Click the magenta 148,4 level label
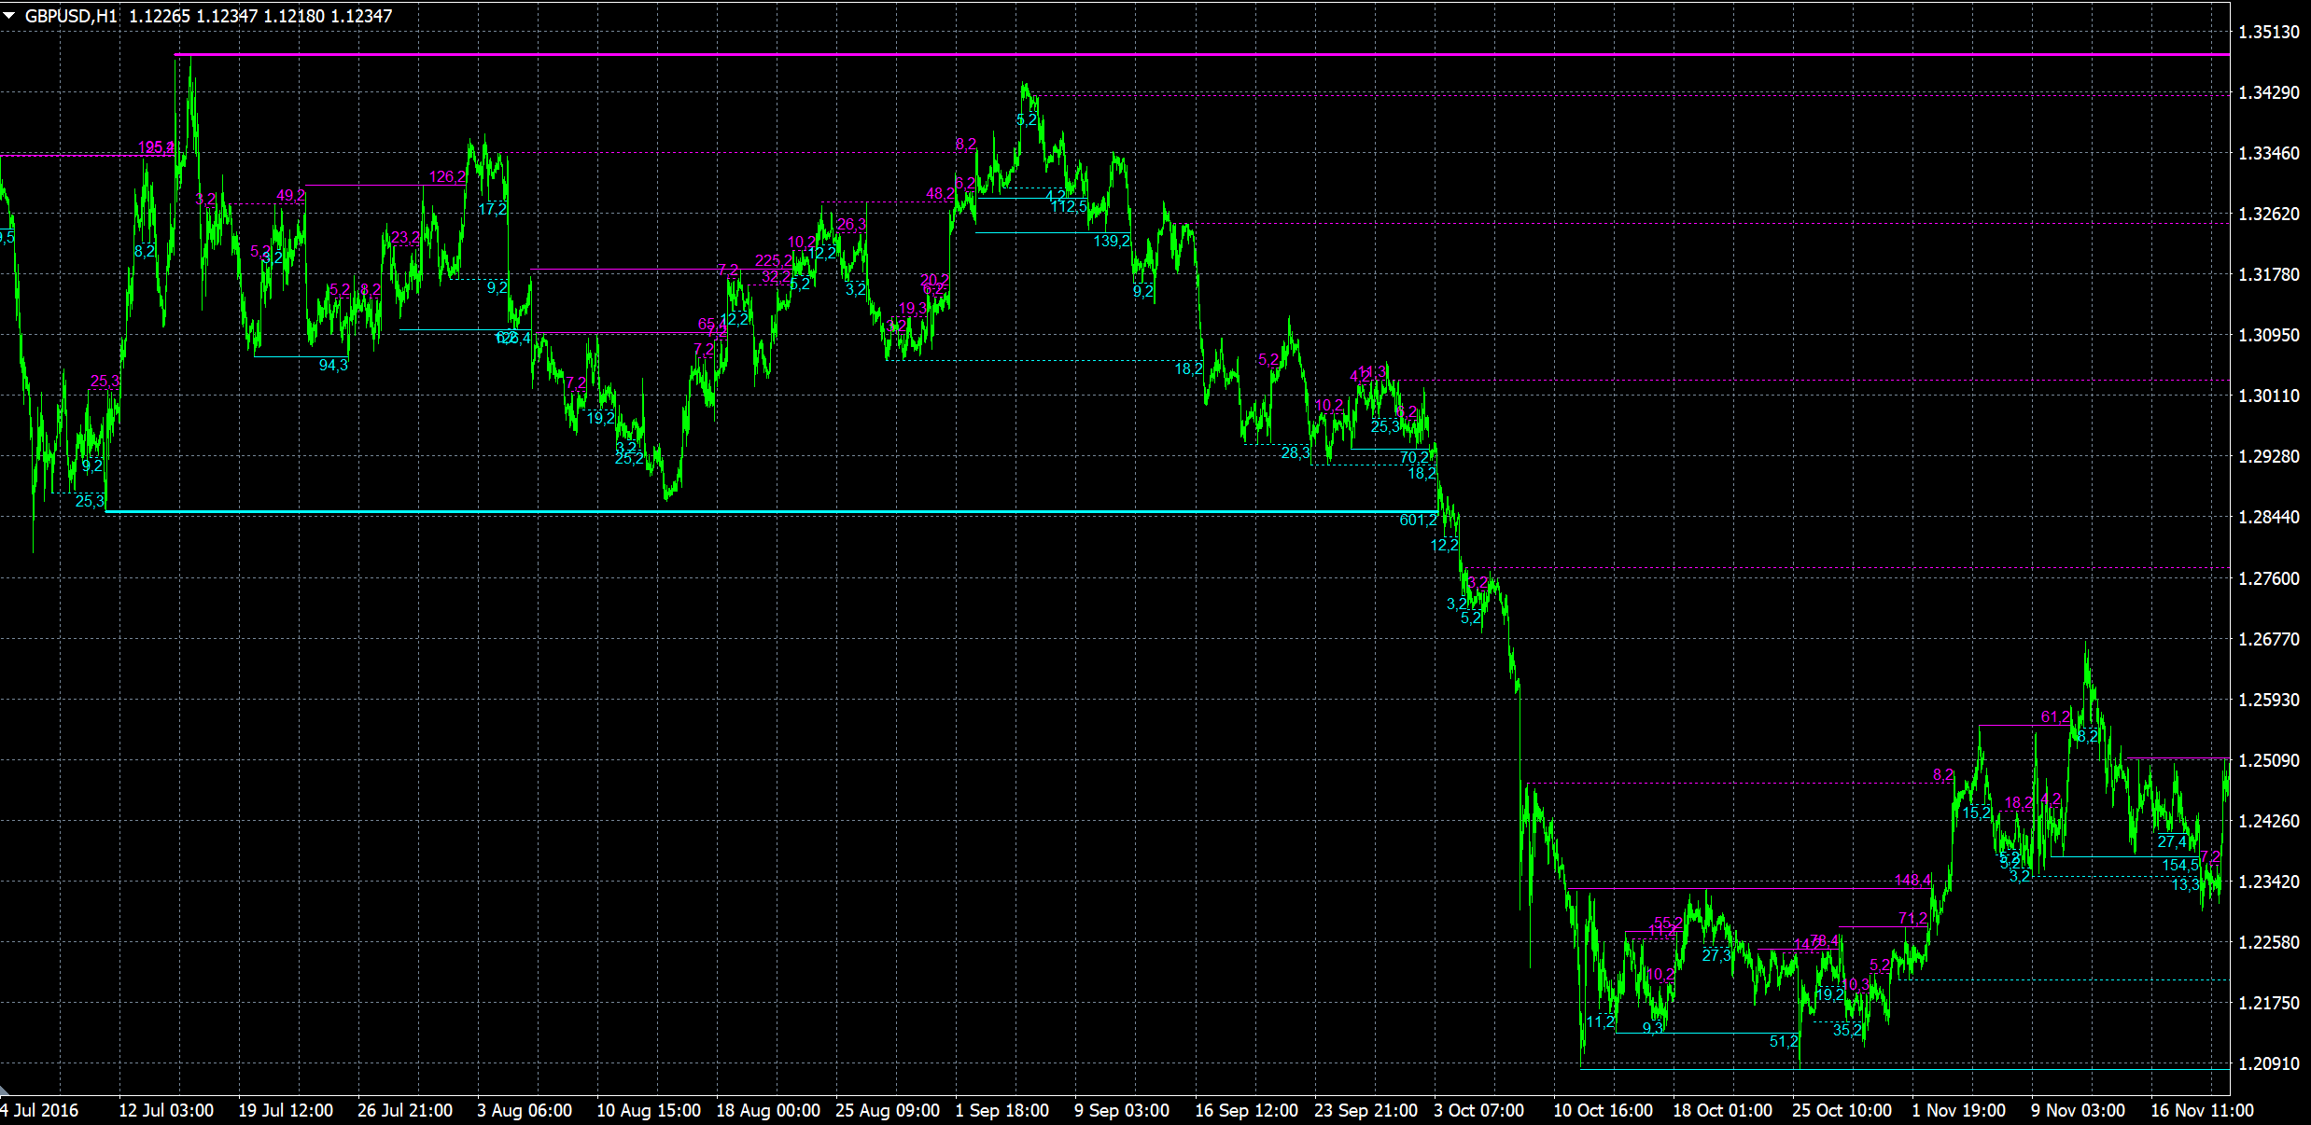Screen dimensions: 2311x1125 (x=1912, y=881)
